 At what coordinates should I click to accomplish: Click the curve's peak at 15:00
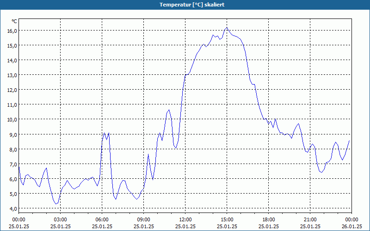pos(227,28)
